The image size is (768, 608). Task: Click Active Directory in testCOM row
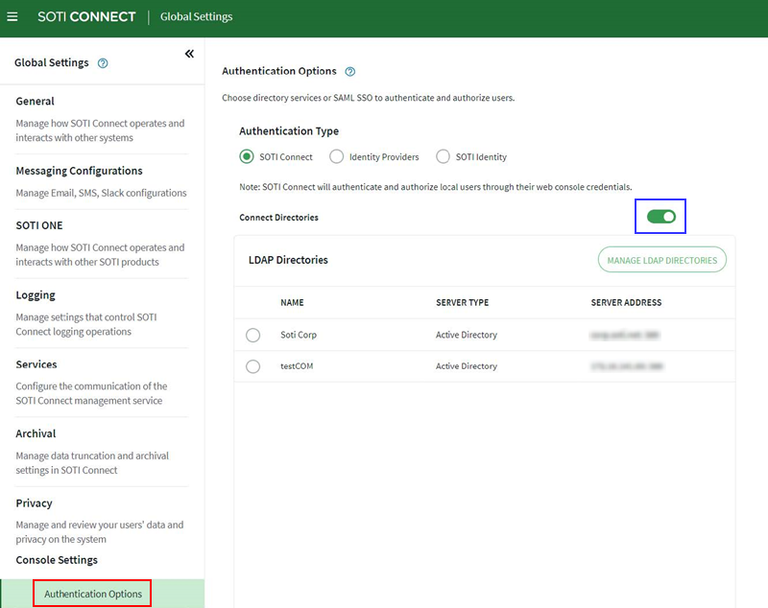(467, 366)
